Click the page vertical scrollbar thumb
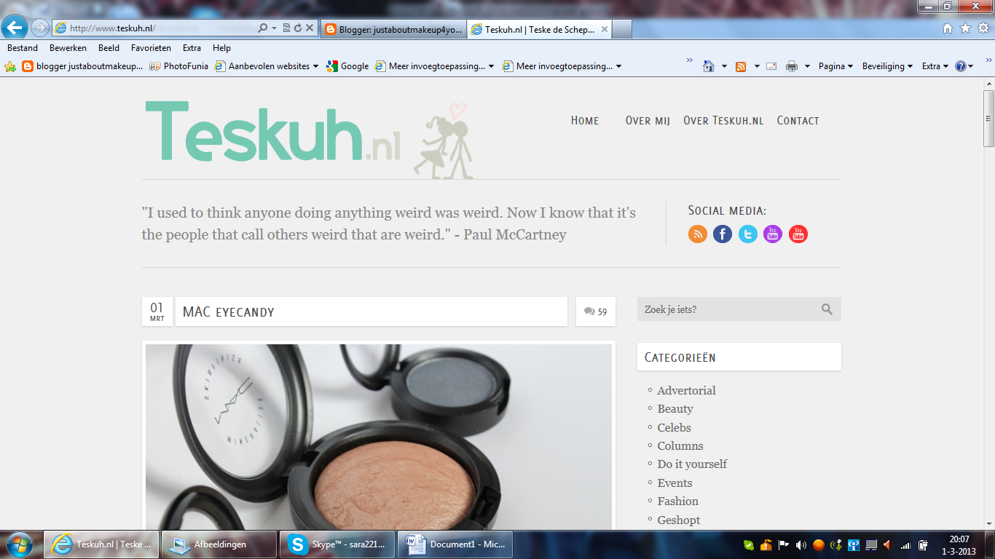Screen dimensions: 995x559 [988, 119]
